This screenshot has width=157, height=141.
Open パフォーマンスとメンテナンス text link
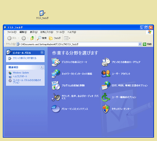click(75, 109)
